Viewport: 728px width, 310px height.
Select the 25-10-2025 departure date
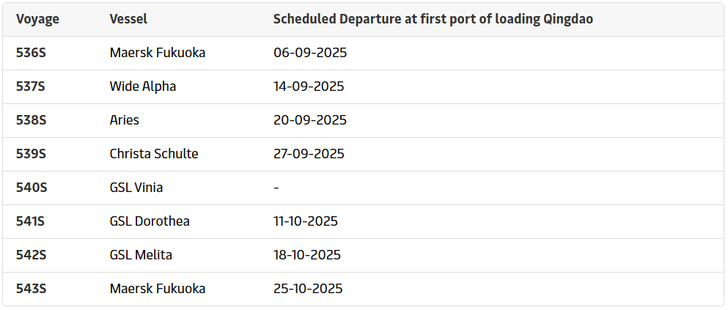(308, 289)
